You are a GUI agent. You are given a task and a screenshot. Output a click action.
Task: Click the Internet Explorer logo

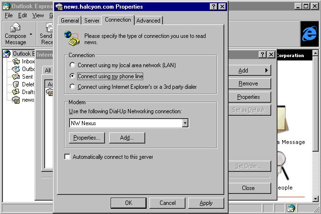point(310,34)
